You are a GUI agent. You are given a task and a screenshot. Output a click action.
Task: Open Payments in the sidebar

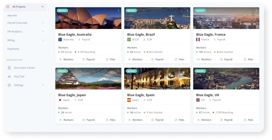click(13, 49)
